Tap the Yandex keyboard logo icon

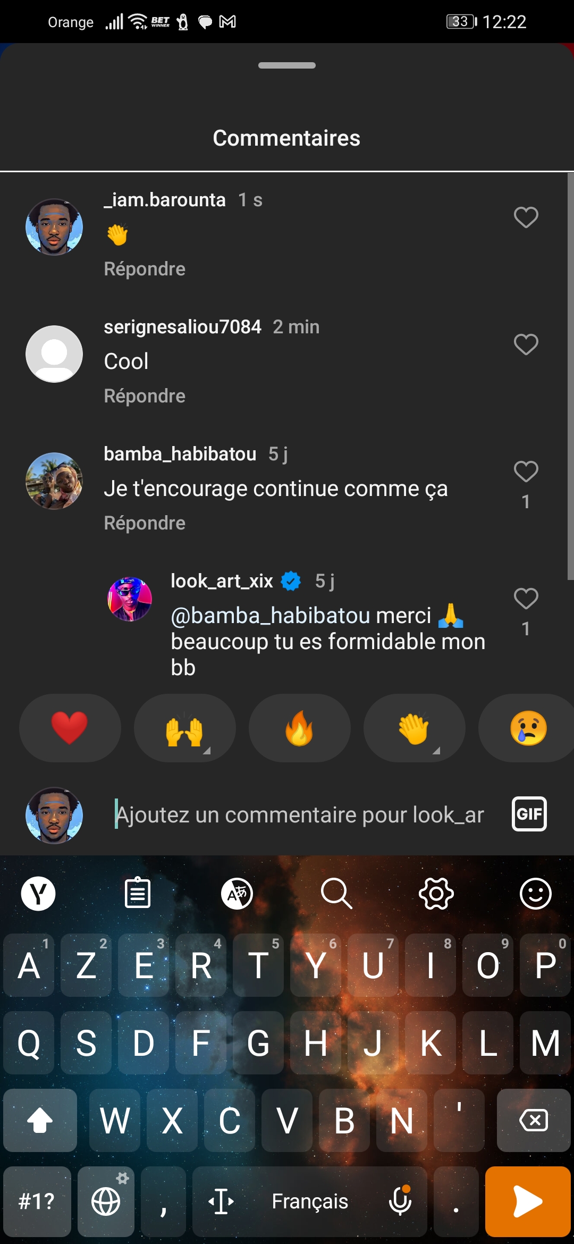[38, 893]
